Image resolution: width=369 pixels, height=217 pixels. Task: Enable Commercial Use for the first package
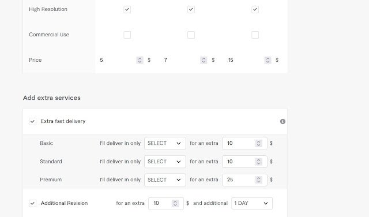(127, 35)
